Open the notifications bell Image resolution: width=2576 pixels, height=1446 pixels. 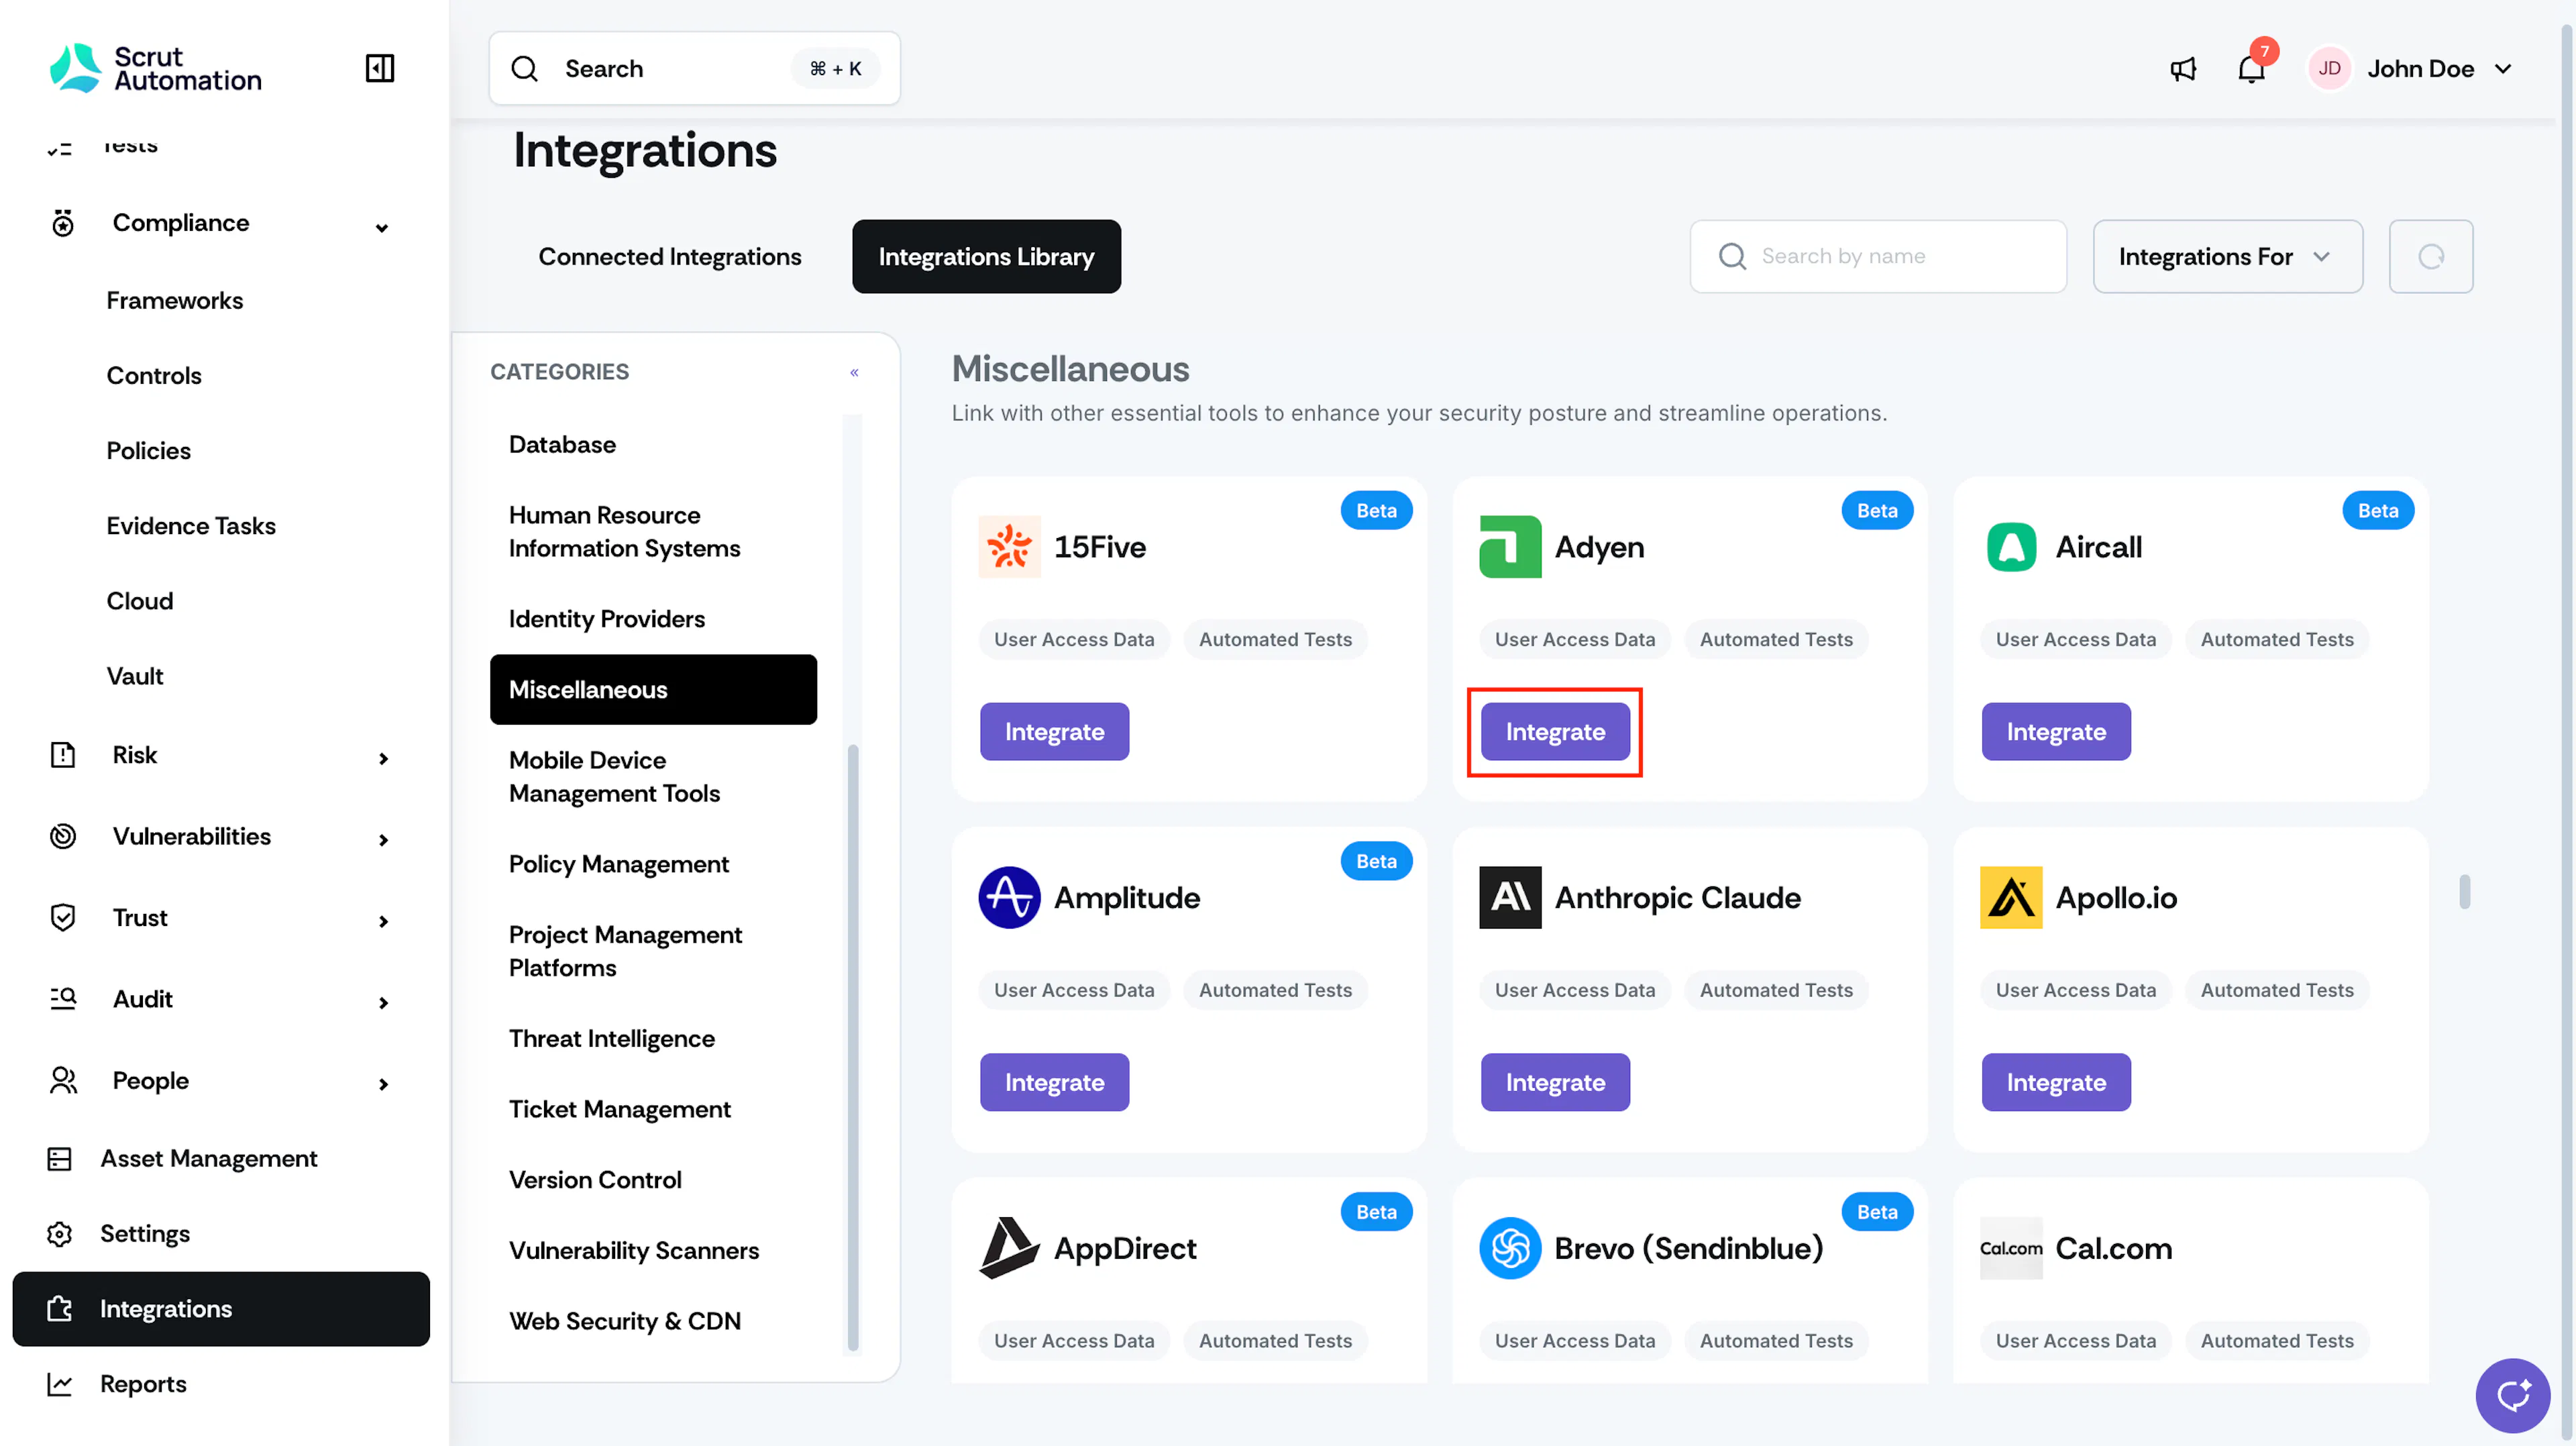[2251, 68]
